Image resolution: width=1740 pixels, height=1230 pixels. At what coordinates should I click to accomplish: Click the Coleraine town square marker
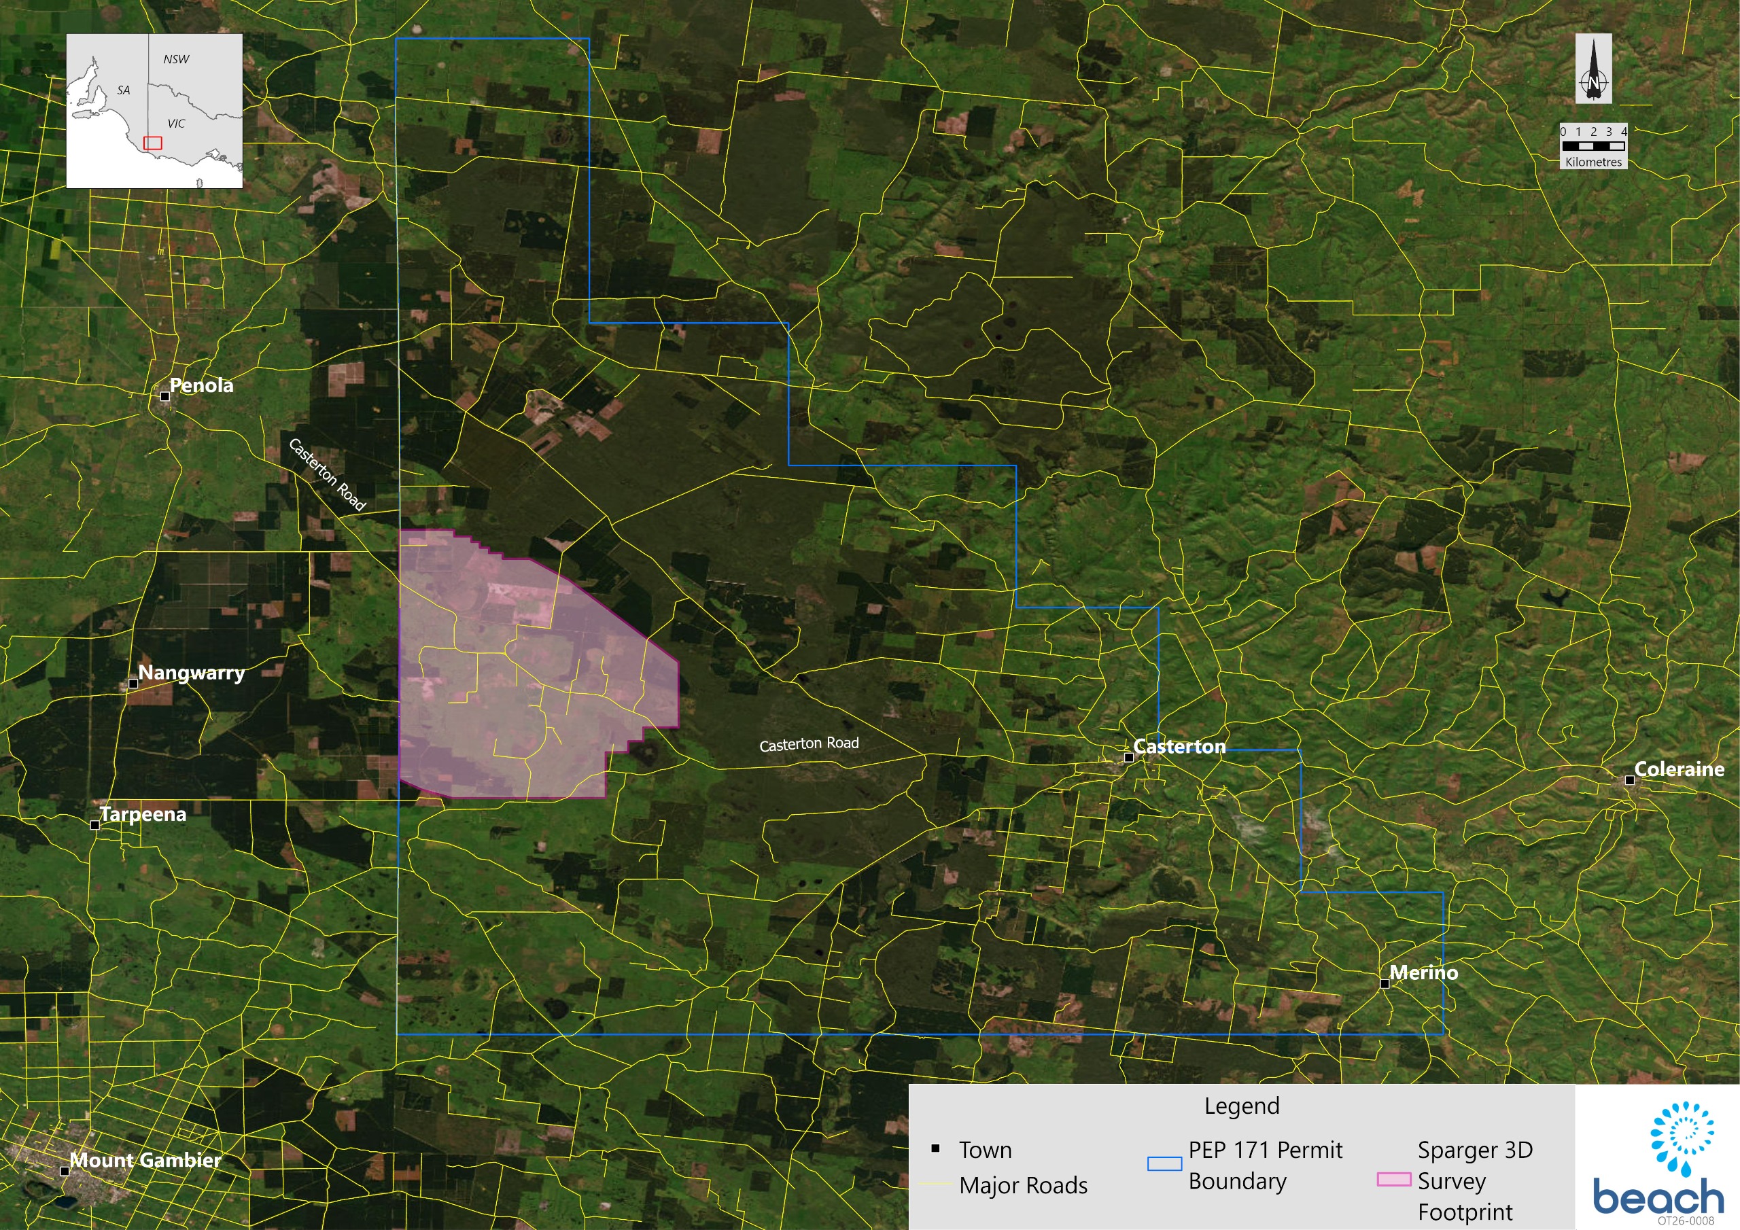(1629, 780)
